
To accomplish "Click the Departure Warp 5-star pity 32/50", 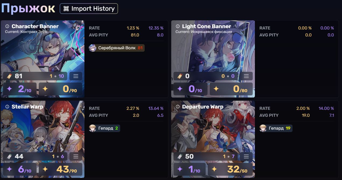I will pos(231,169).
